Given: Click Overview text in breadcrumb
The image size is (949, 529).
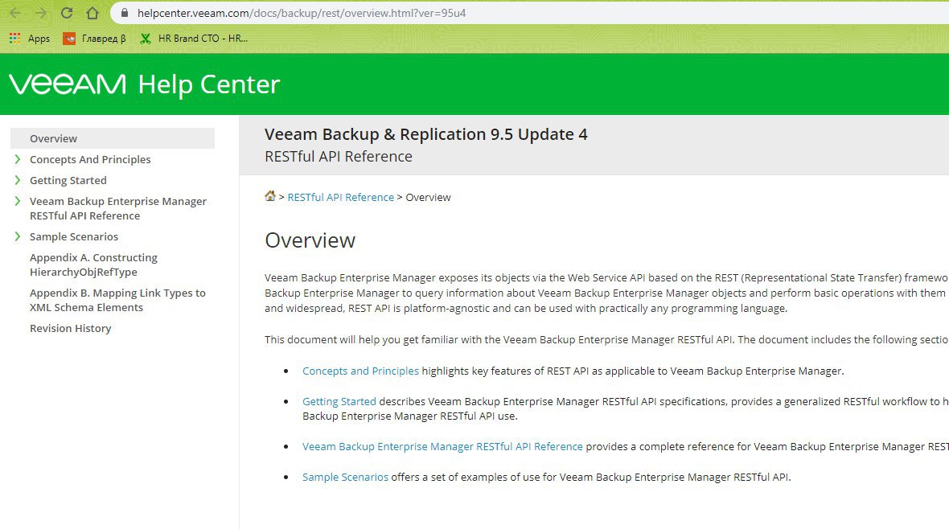Looking at the screenshot, I should 428,197.
